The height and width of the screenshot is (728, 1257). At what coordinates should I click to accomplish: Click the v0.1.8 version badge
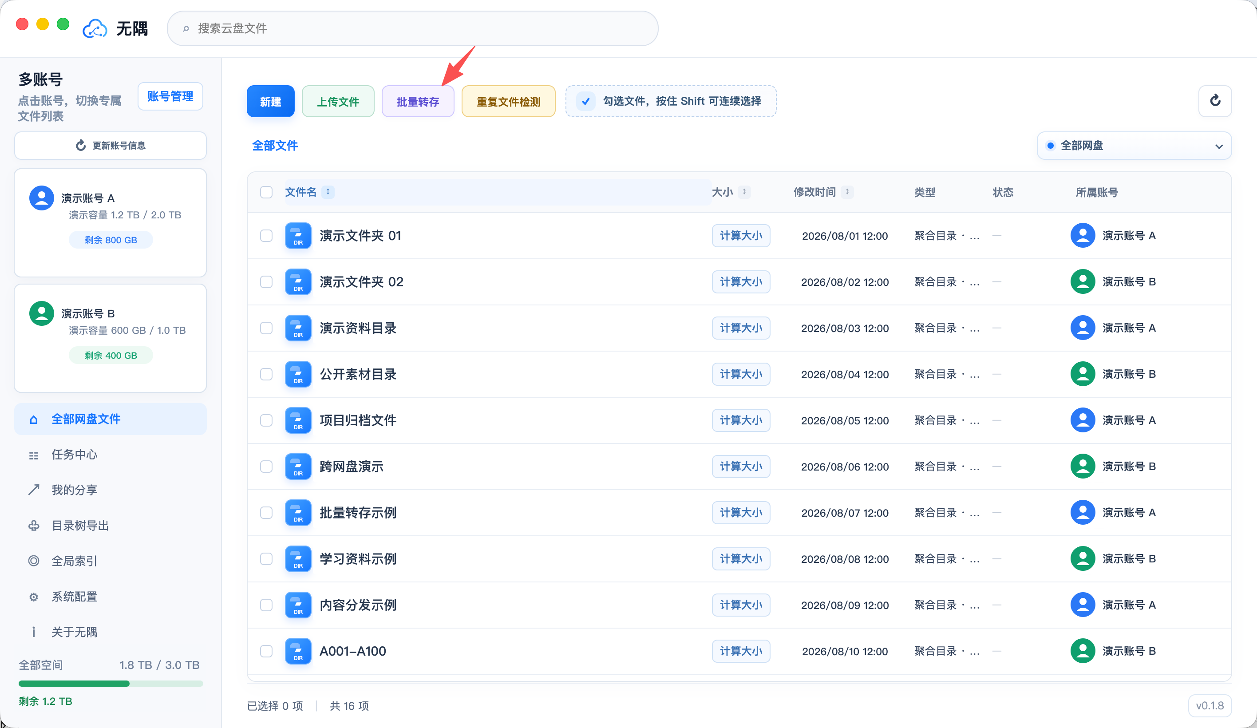1210,705
